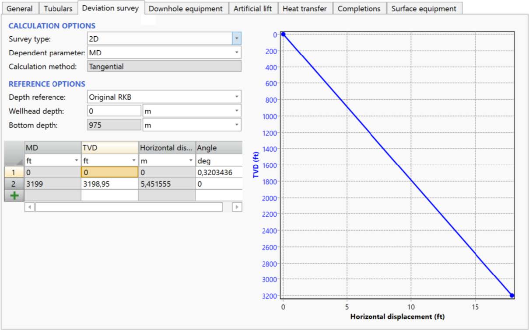This screenshot has height=330, width=529.
Task: Open the Survey type dropdown
Action: pos(236,39)
